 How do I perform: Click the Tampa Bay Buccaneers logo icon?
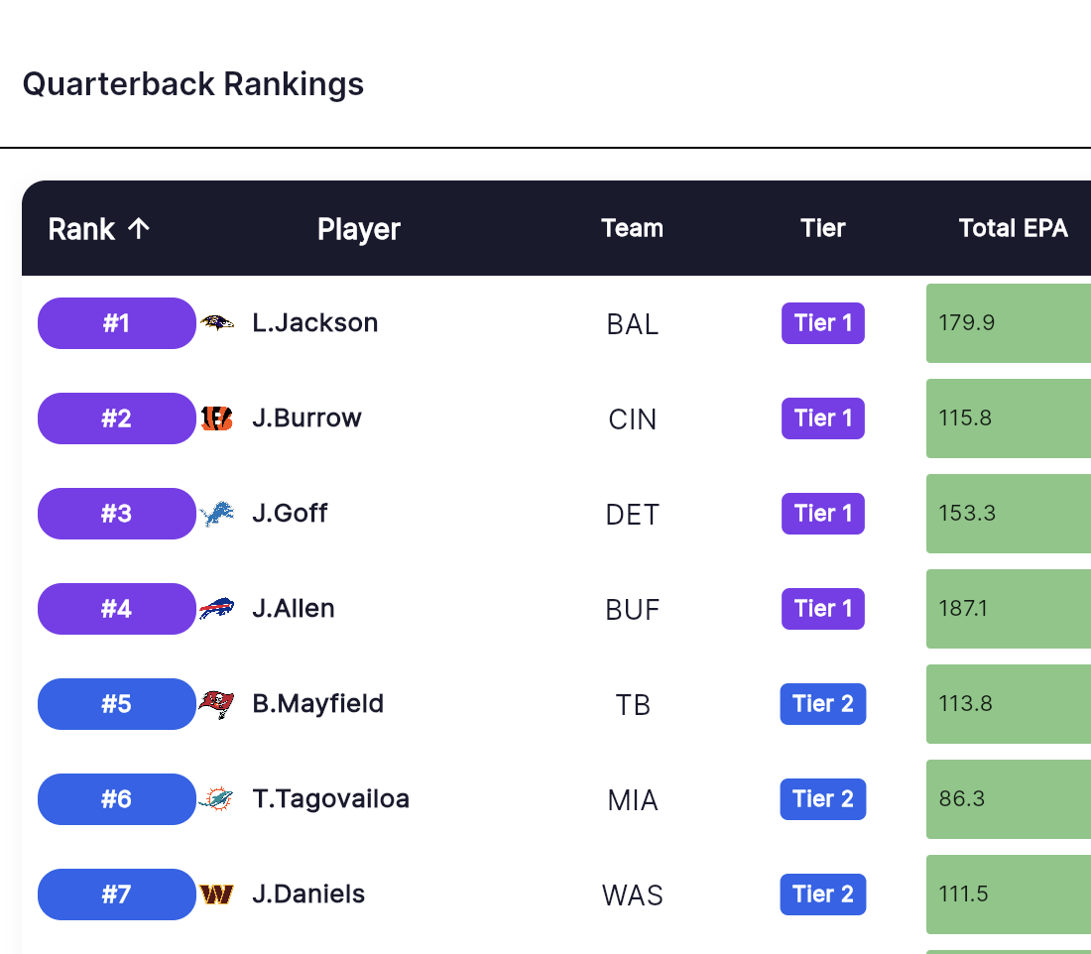[x=216, y=704]
